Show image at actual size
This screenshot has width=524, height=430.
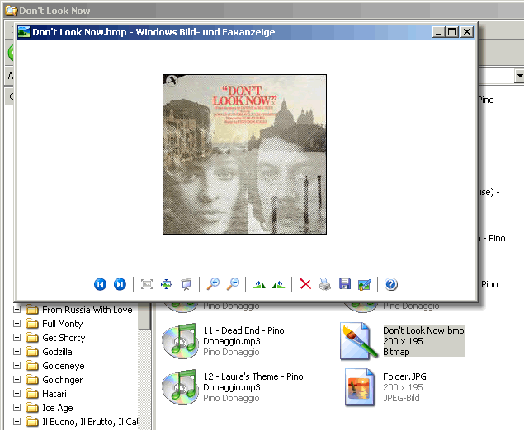click(167, 284)
